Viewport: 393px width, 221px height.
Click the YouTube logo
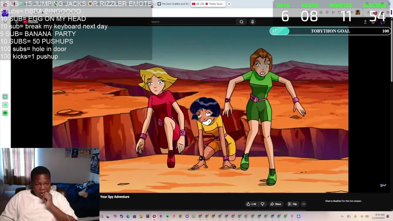coord(30,22)
